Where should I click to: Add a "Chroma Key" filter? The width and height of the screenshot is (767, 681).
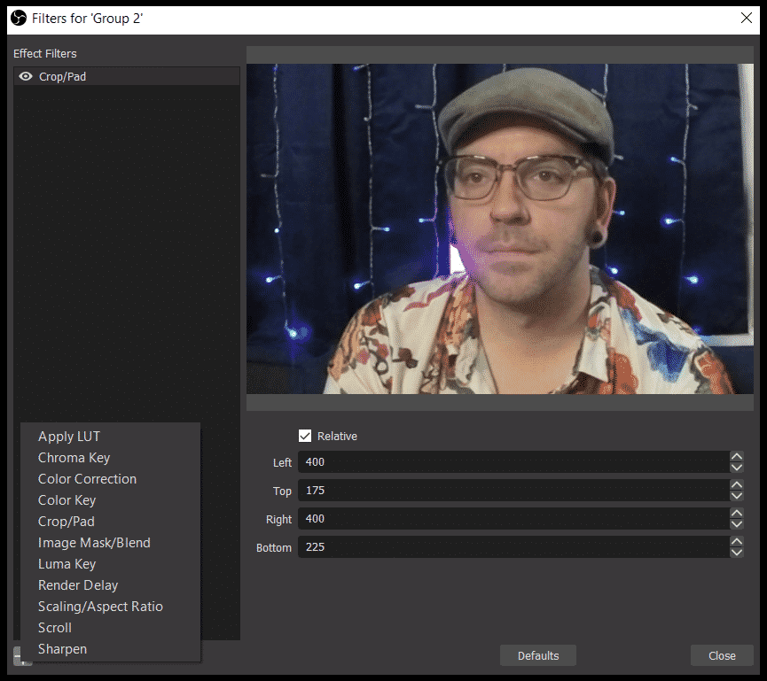74,457
